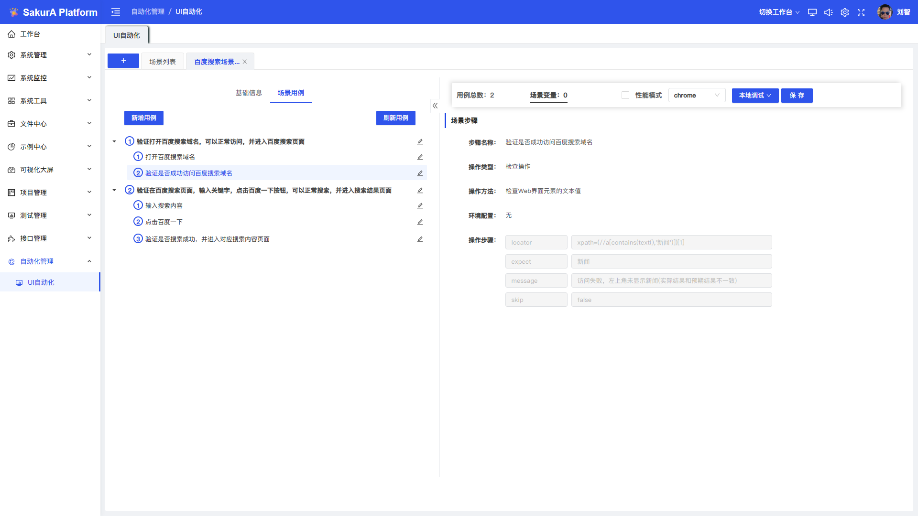The image size is (918, 516).
Task: Click the 新增用例 button
Action: click(x=143, y=118)
